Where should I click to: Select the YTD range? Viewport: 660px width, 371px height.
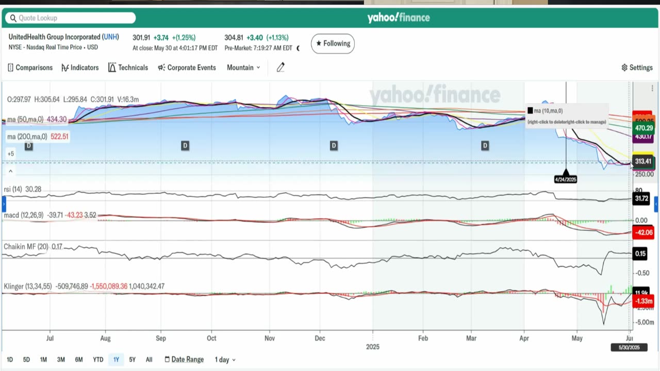click(x=98, y=360)
